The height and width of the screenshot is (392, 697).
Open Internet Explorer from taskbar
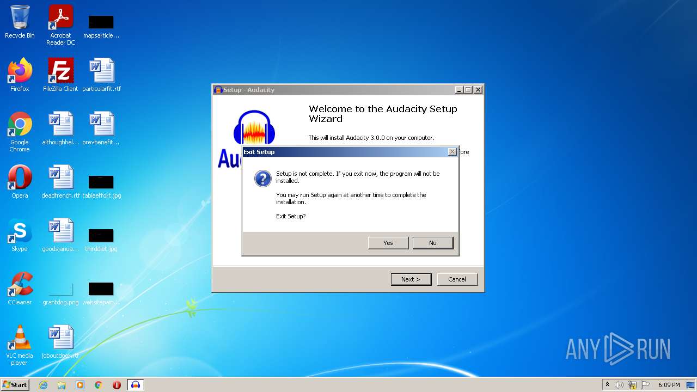[x=43, y=385]
